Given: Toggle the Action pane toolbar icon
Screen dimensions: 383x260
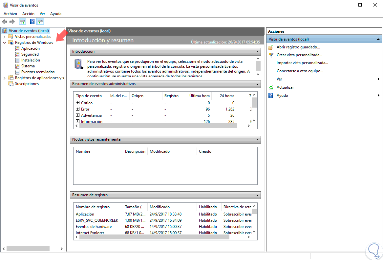Looking at the screenshot, I should (x=40, y=22).
